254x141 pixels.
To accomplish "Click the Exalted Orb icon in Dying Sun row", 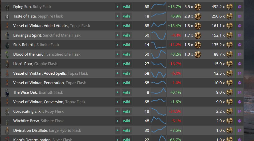I will click(198, 7).
